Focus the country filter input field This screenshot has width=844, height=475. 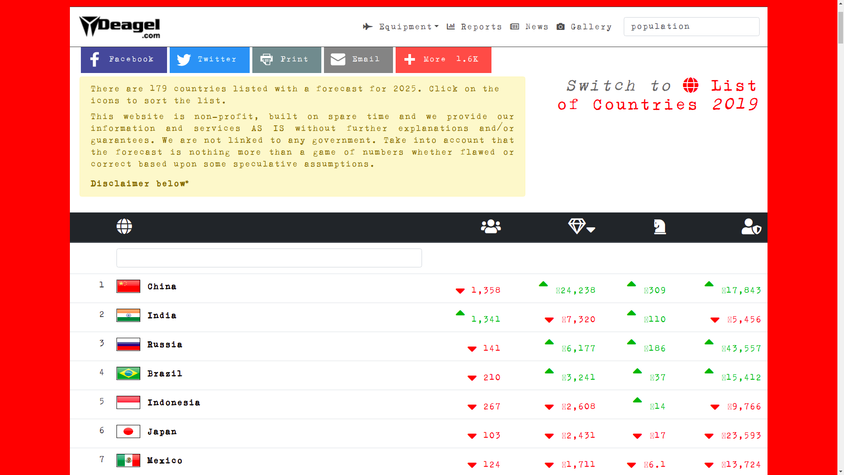click(x=269, y=258)
